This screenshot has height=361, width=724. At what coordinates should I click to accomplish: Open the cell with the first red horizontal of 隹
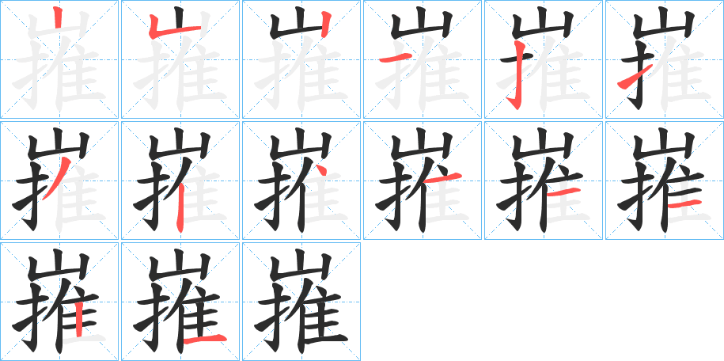(x=422, y=180)
